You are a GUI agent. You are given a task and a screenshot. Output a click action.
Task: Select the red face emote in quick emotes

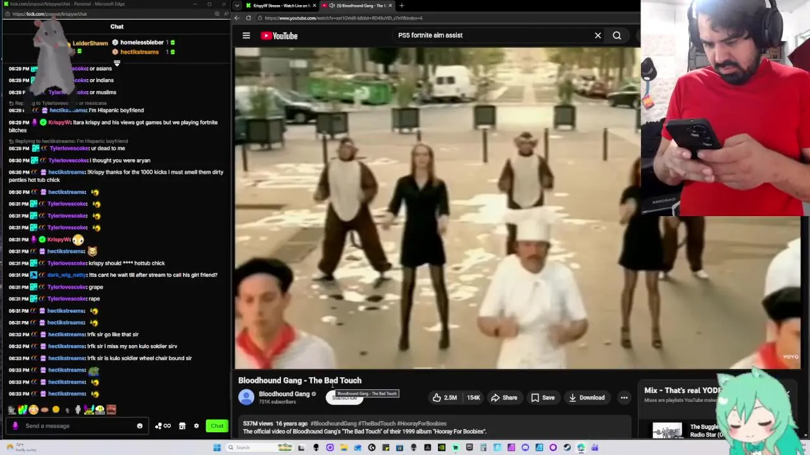click(111, 409)
